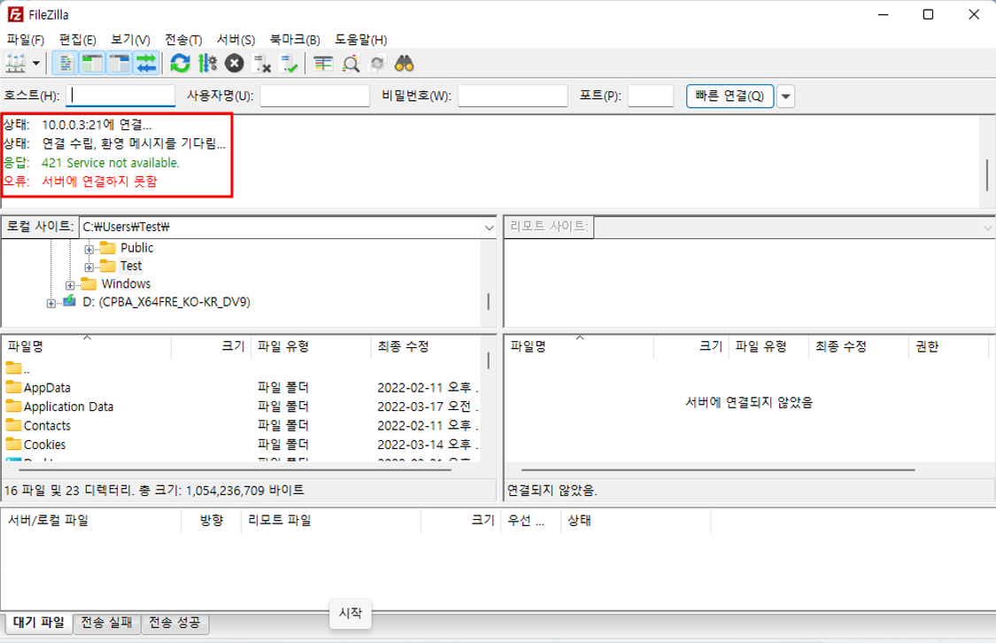
Task: Select D: drive in local tree
Action: click(x=166, y=302)
